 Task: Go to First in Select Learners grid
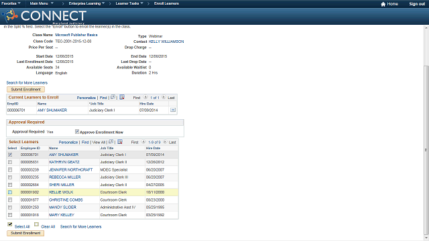coord(135,142)
